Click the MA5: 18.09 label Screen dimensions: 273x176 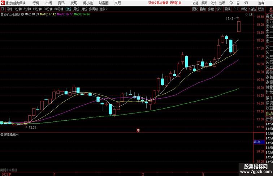32,14
